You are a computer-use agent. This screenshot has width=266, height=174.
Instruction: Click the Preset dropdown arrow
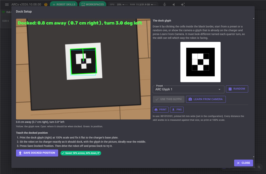pyautogui.click(x=219, y=89)
